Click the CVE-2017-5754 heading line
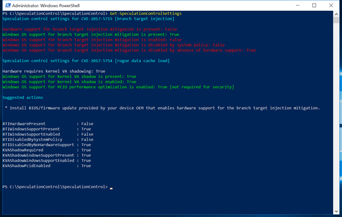This screenshot has height=217, width=342. coord(86,61)
